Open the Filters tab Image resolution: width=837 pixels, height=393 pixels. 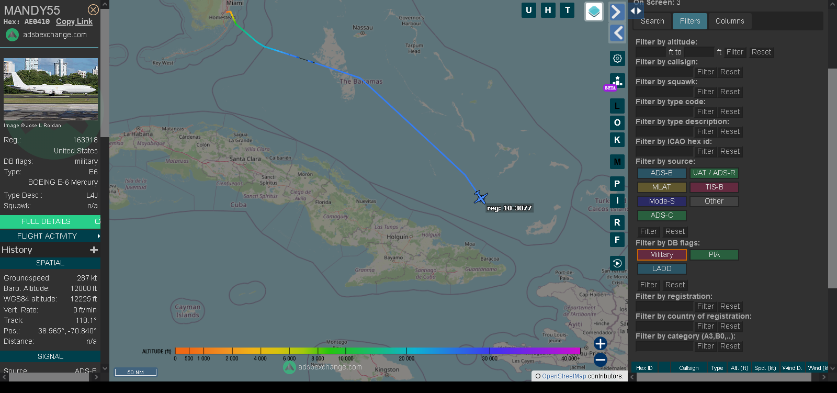[x=690, y=21]
